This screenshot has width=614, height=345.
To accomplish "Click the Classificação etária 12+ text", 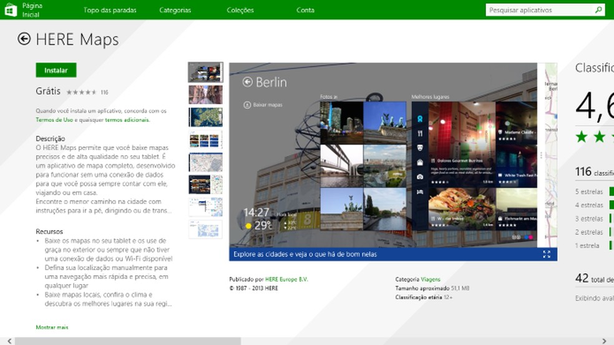I will point(424,297).
